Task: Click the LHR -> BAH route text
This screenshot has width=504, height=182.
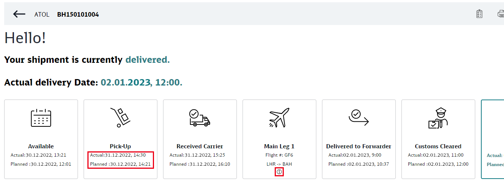Action: (279, 164)
